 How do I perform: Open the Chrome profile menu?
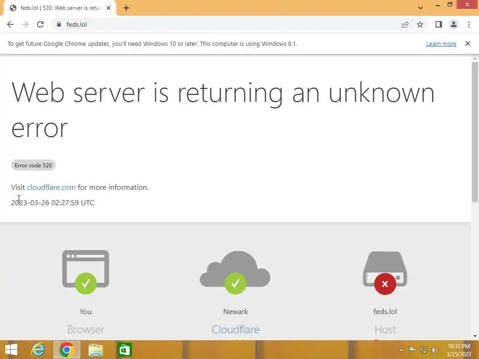coord(454,24)
